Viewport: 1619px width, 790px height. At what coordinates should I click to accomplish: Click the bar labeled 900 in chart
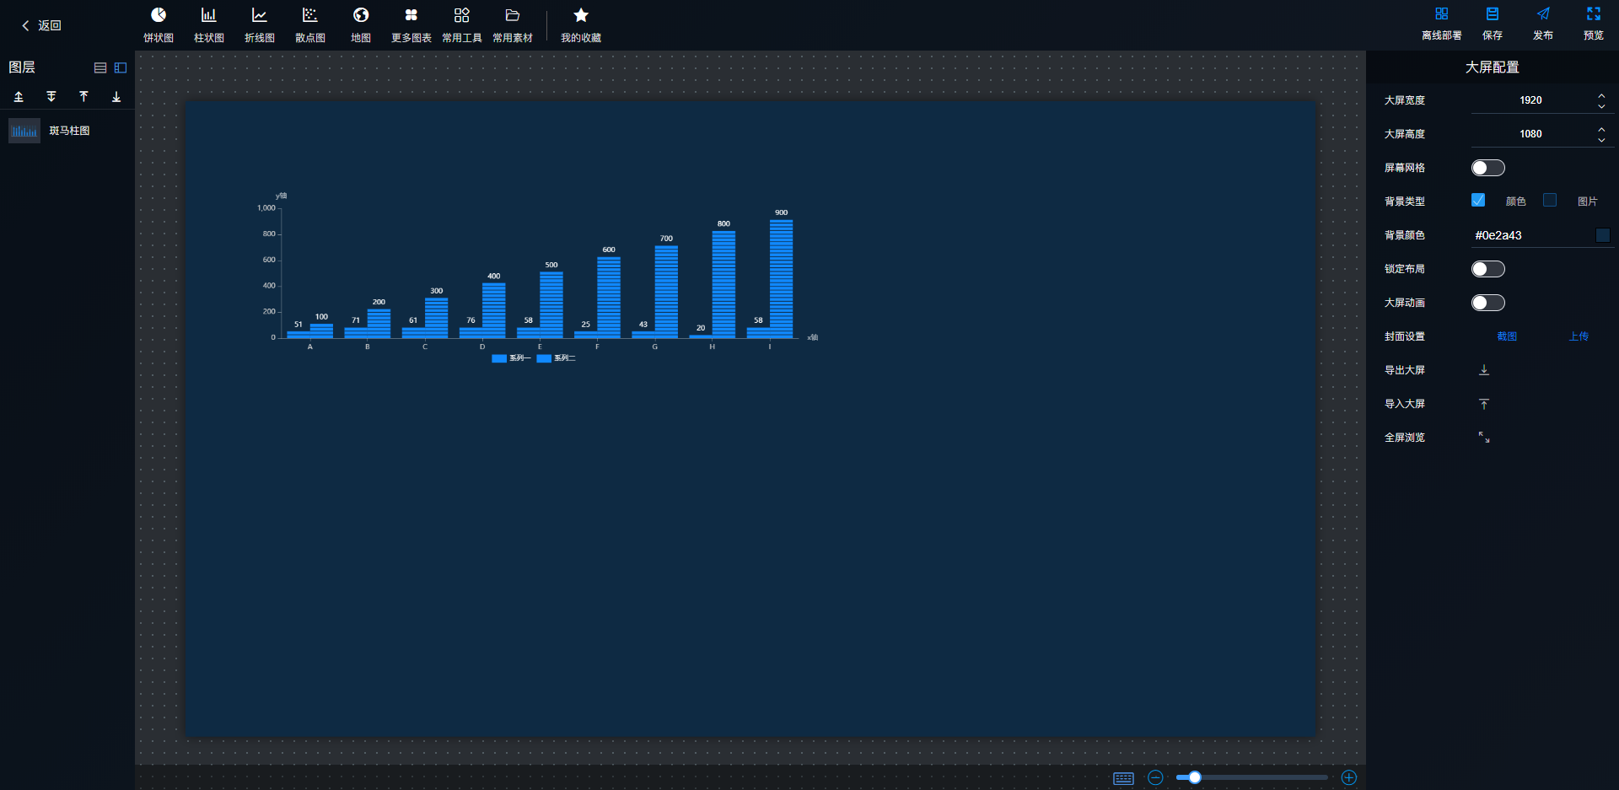(781, 278)
